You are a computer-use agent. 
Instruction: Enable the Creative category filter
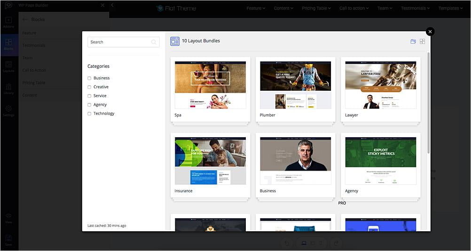pyautogui.click(x=89, y=87)
